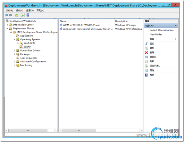Click the WIM1 in WINXP-01 image icon
Screen dimensions: 184x142
coord(61,25)
